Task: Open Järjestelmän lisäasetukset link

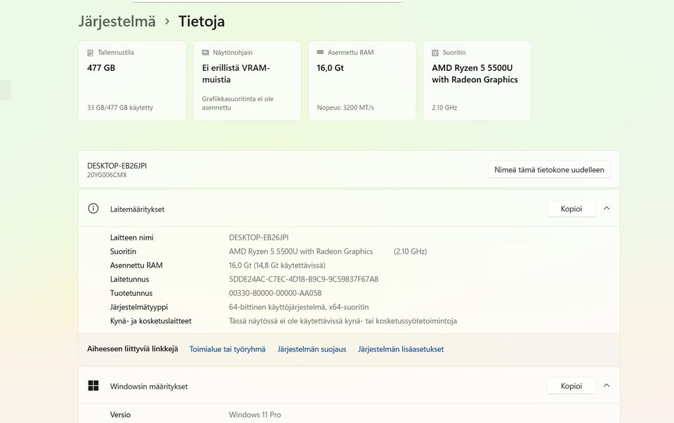Action: pyautogui.click(x=401, y=349)
